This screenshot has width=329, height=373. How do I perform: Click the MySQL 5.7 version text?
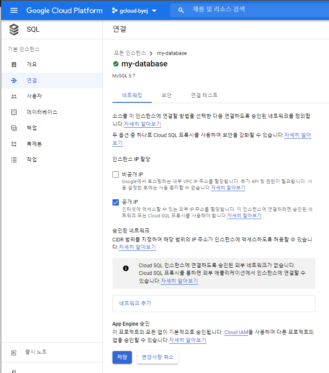click(x=124, y=76)
